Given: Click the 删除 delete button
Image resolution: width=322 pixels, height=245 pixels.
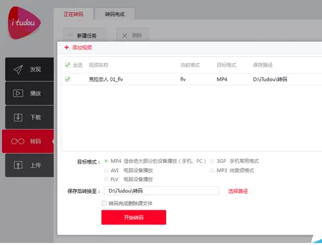Looking at the screenshot, I should coord(133,35).
